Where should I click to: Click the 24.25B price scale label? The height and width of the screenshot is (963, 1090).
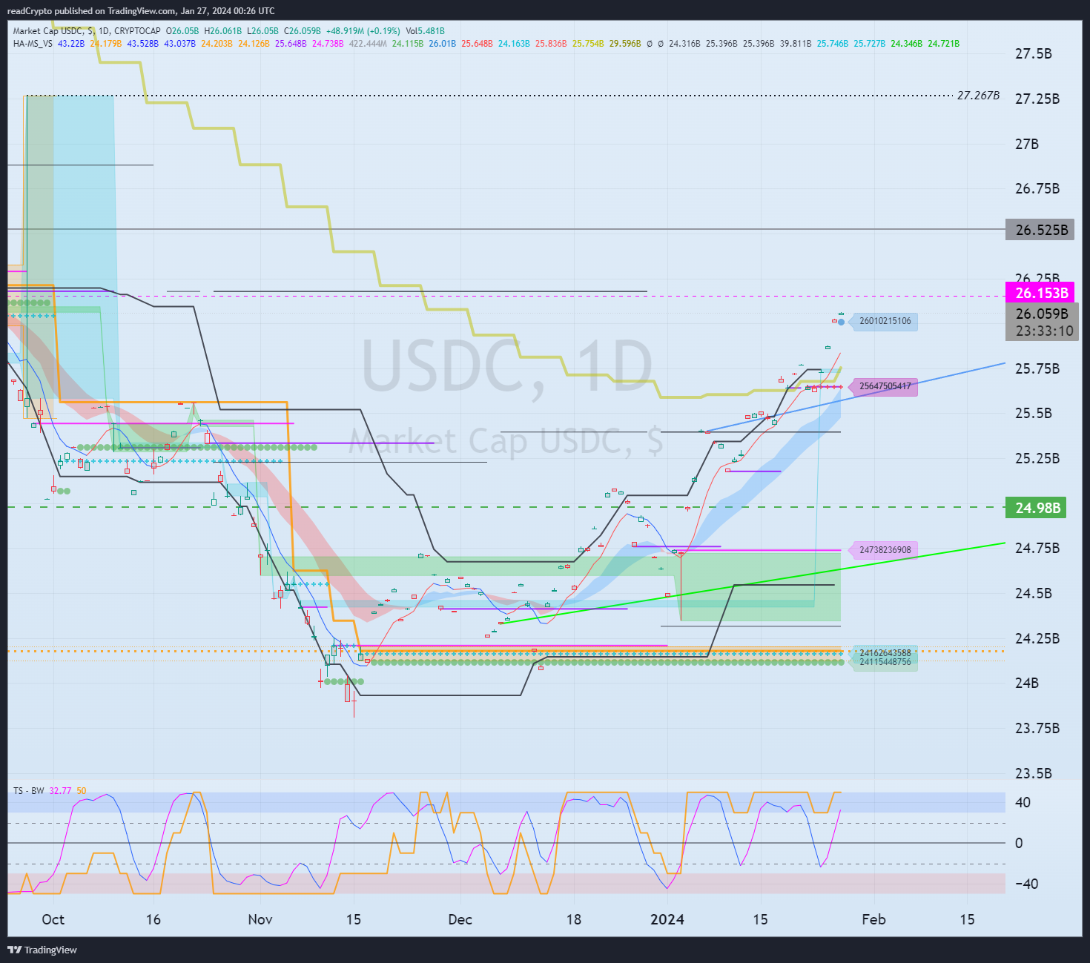point(1037,639)
